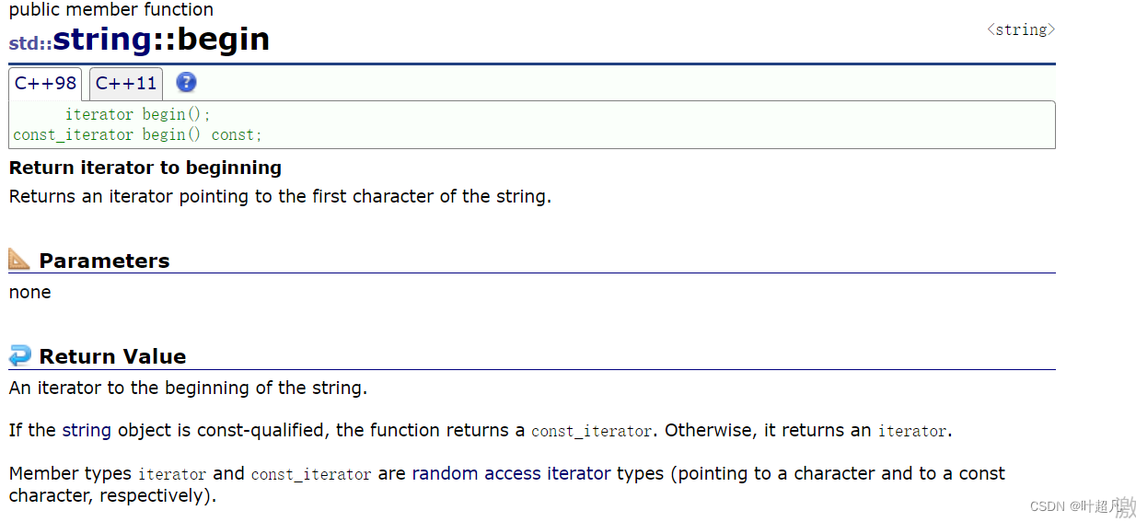Switch to the C++98 tab
This screenshot has width=1136, height=522.
[x=45, y=84]
